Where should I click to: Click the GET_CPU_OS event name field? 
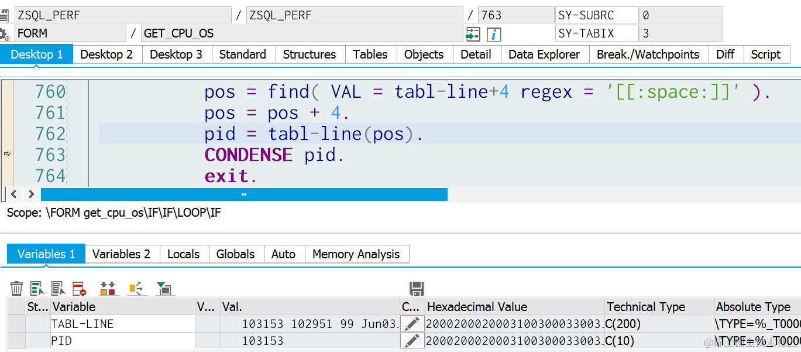click(x=302, y=34)
